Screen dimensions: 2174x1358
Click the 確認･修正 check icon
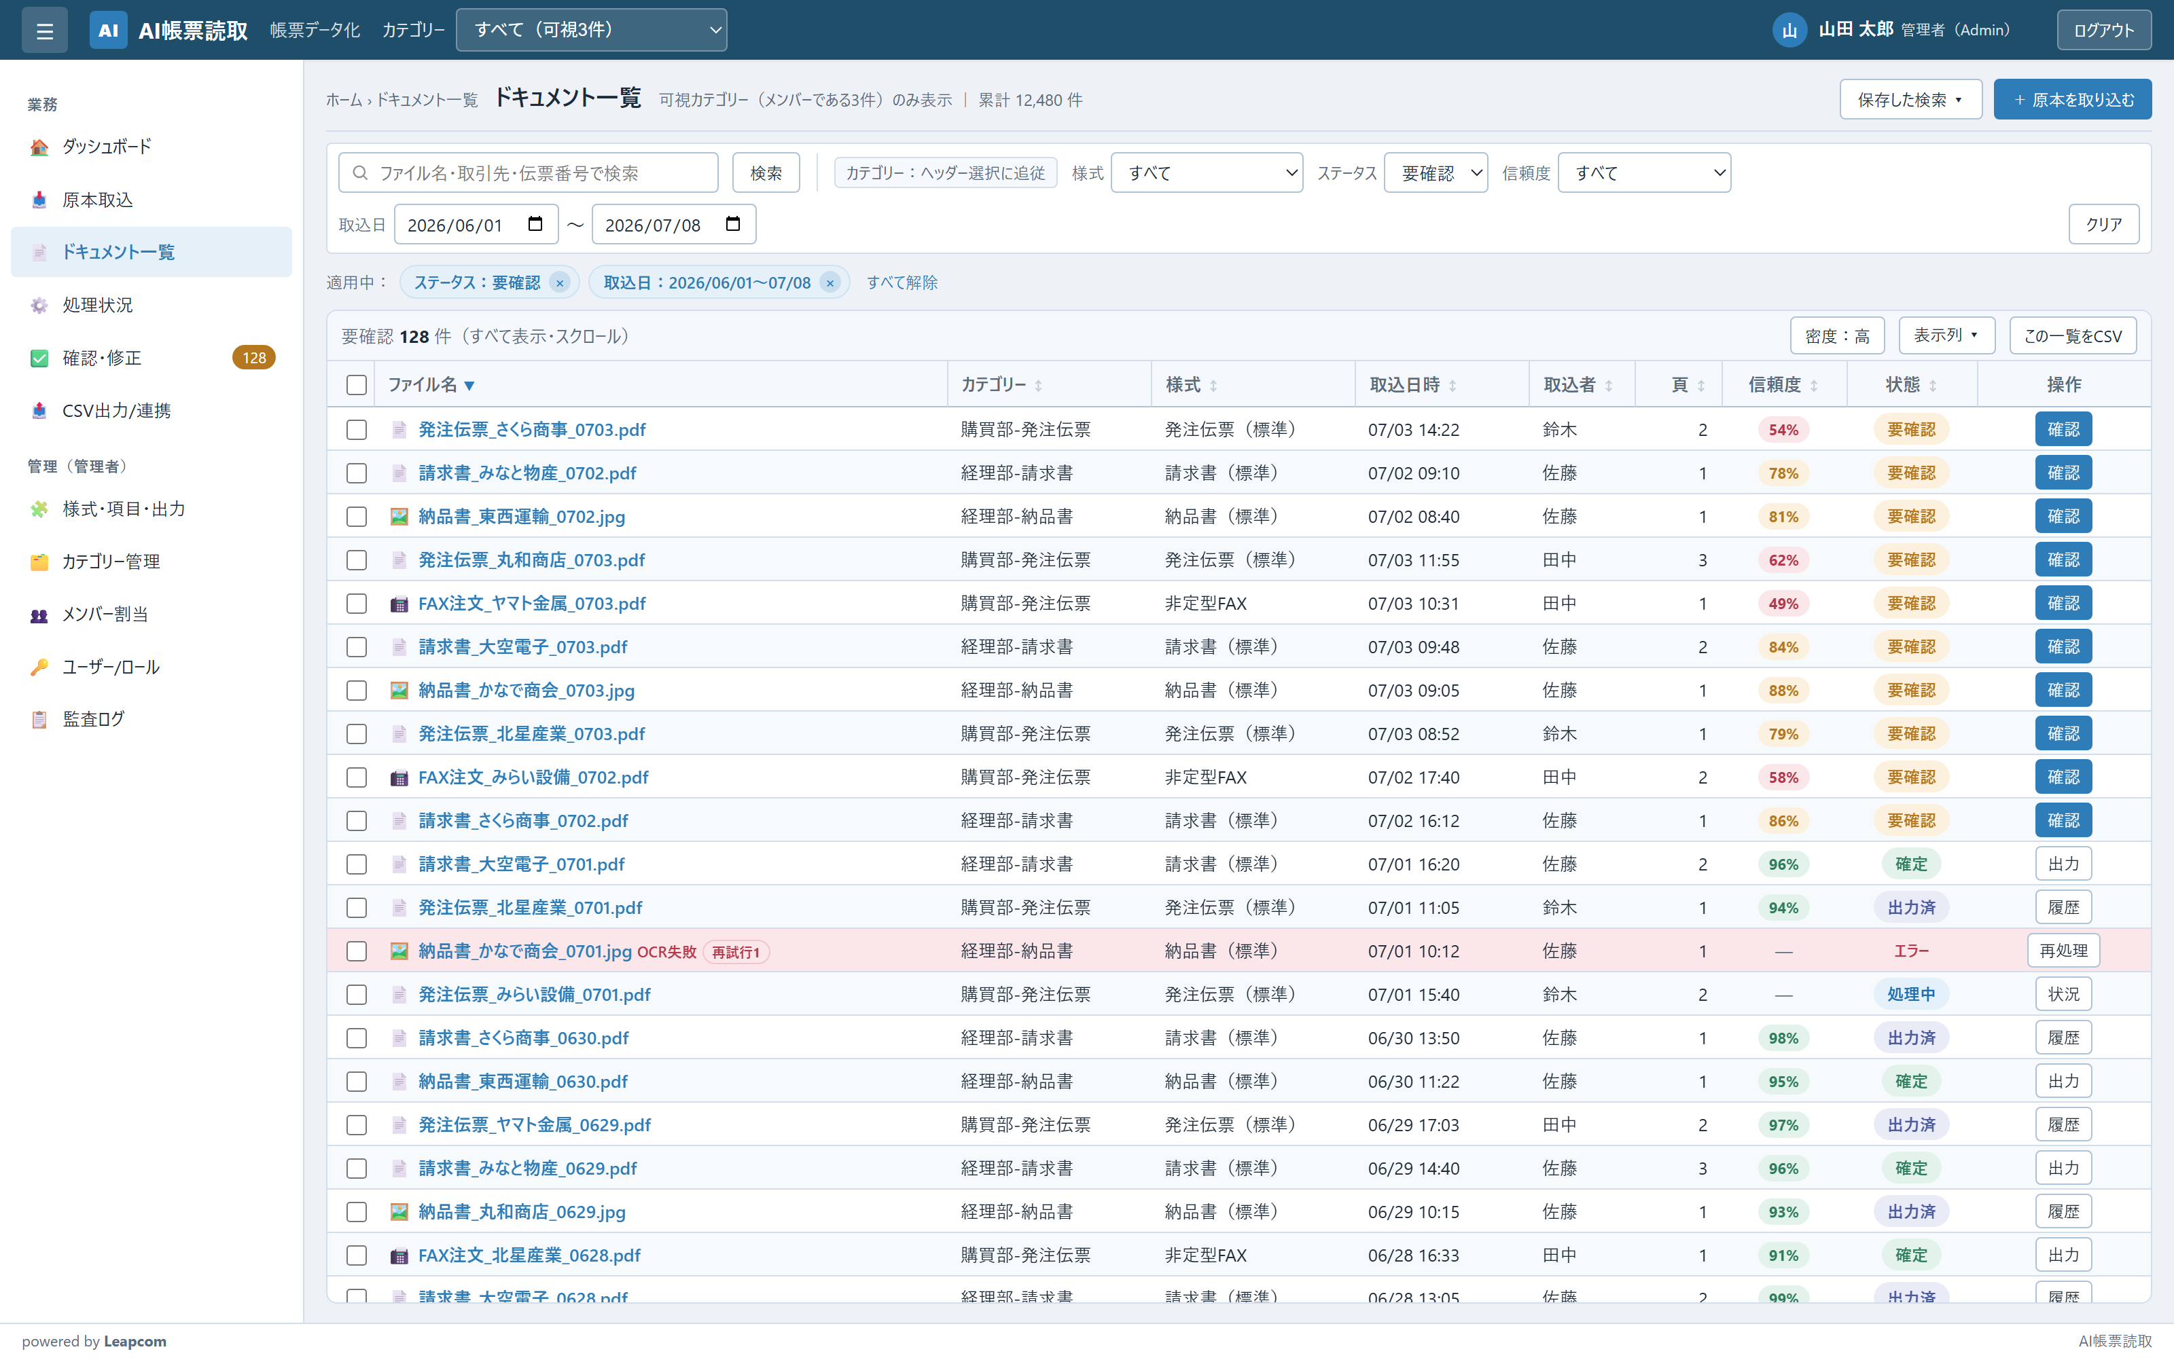pos(39,359)
